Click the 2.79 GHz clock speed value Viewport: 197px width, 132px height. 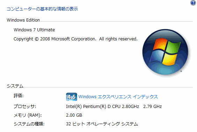[x=152, y=107]
